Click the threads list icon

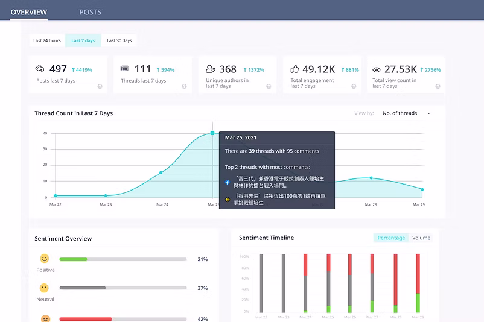124,69
